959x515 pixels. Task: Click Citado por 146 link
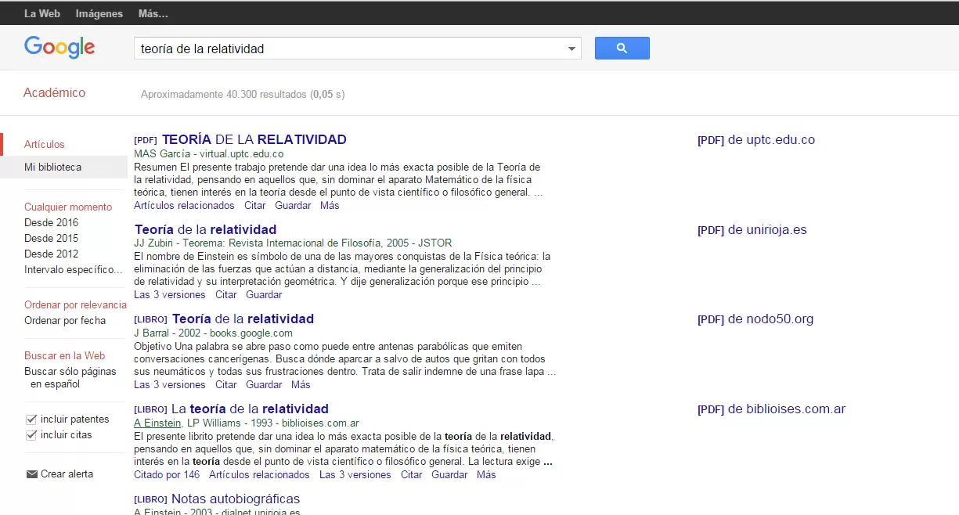(167, 475)
